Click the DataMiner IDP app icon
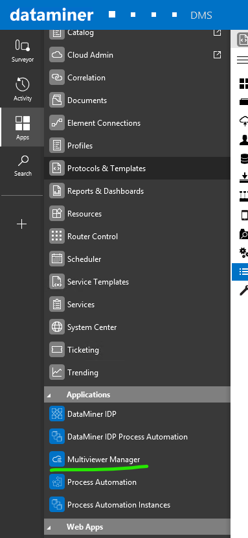 [57, 414]
